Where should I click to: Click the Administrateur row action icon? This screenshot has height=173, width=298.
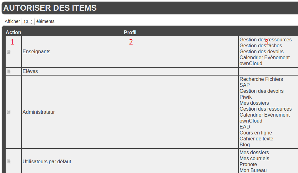tap(9, 112)
